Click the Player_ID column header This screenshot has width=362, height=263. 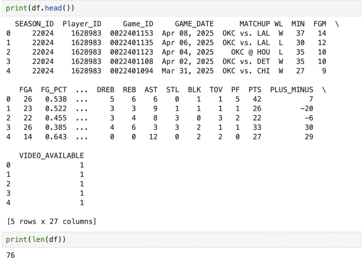click(82, 24)
